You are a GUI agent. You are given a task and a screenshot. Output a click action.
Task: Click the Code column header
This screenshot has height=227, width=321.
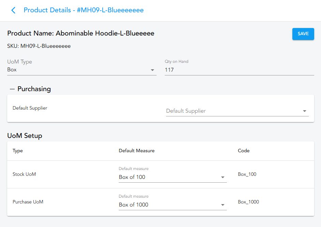244,151
